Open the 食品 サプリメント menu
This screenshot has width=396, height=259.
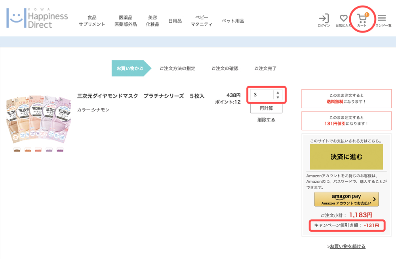92,21
